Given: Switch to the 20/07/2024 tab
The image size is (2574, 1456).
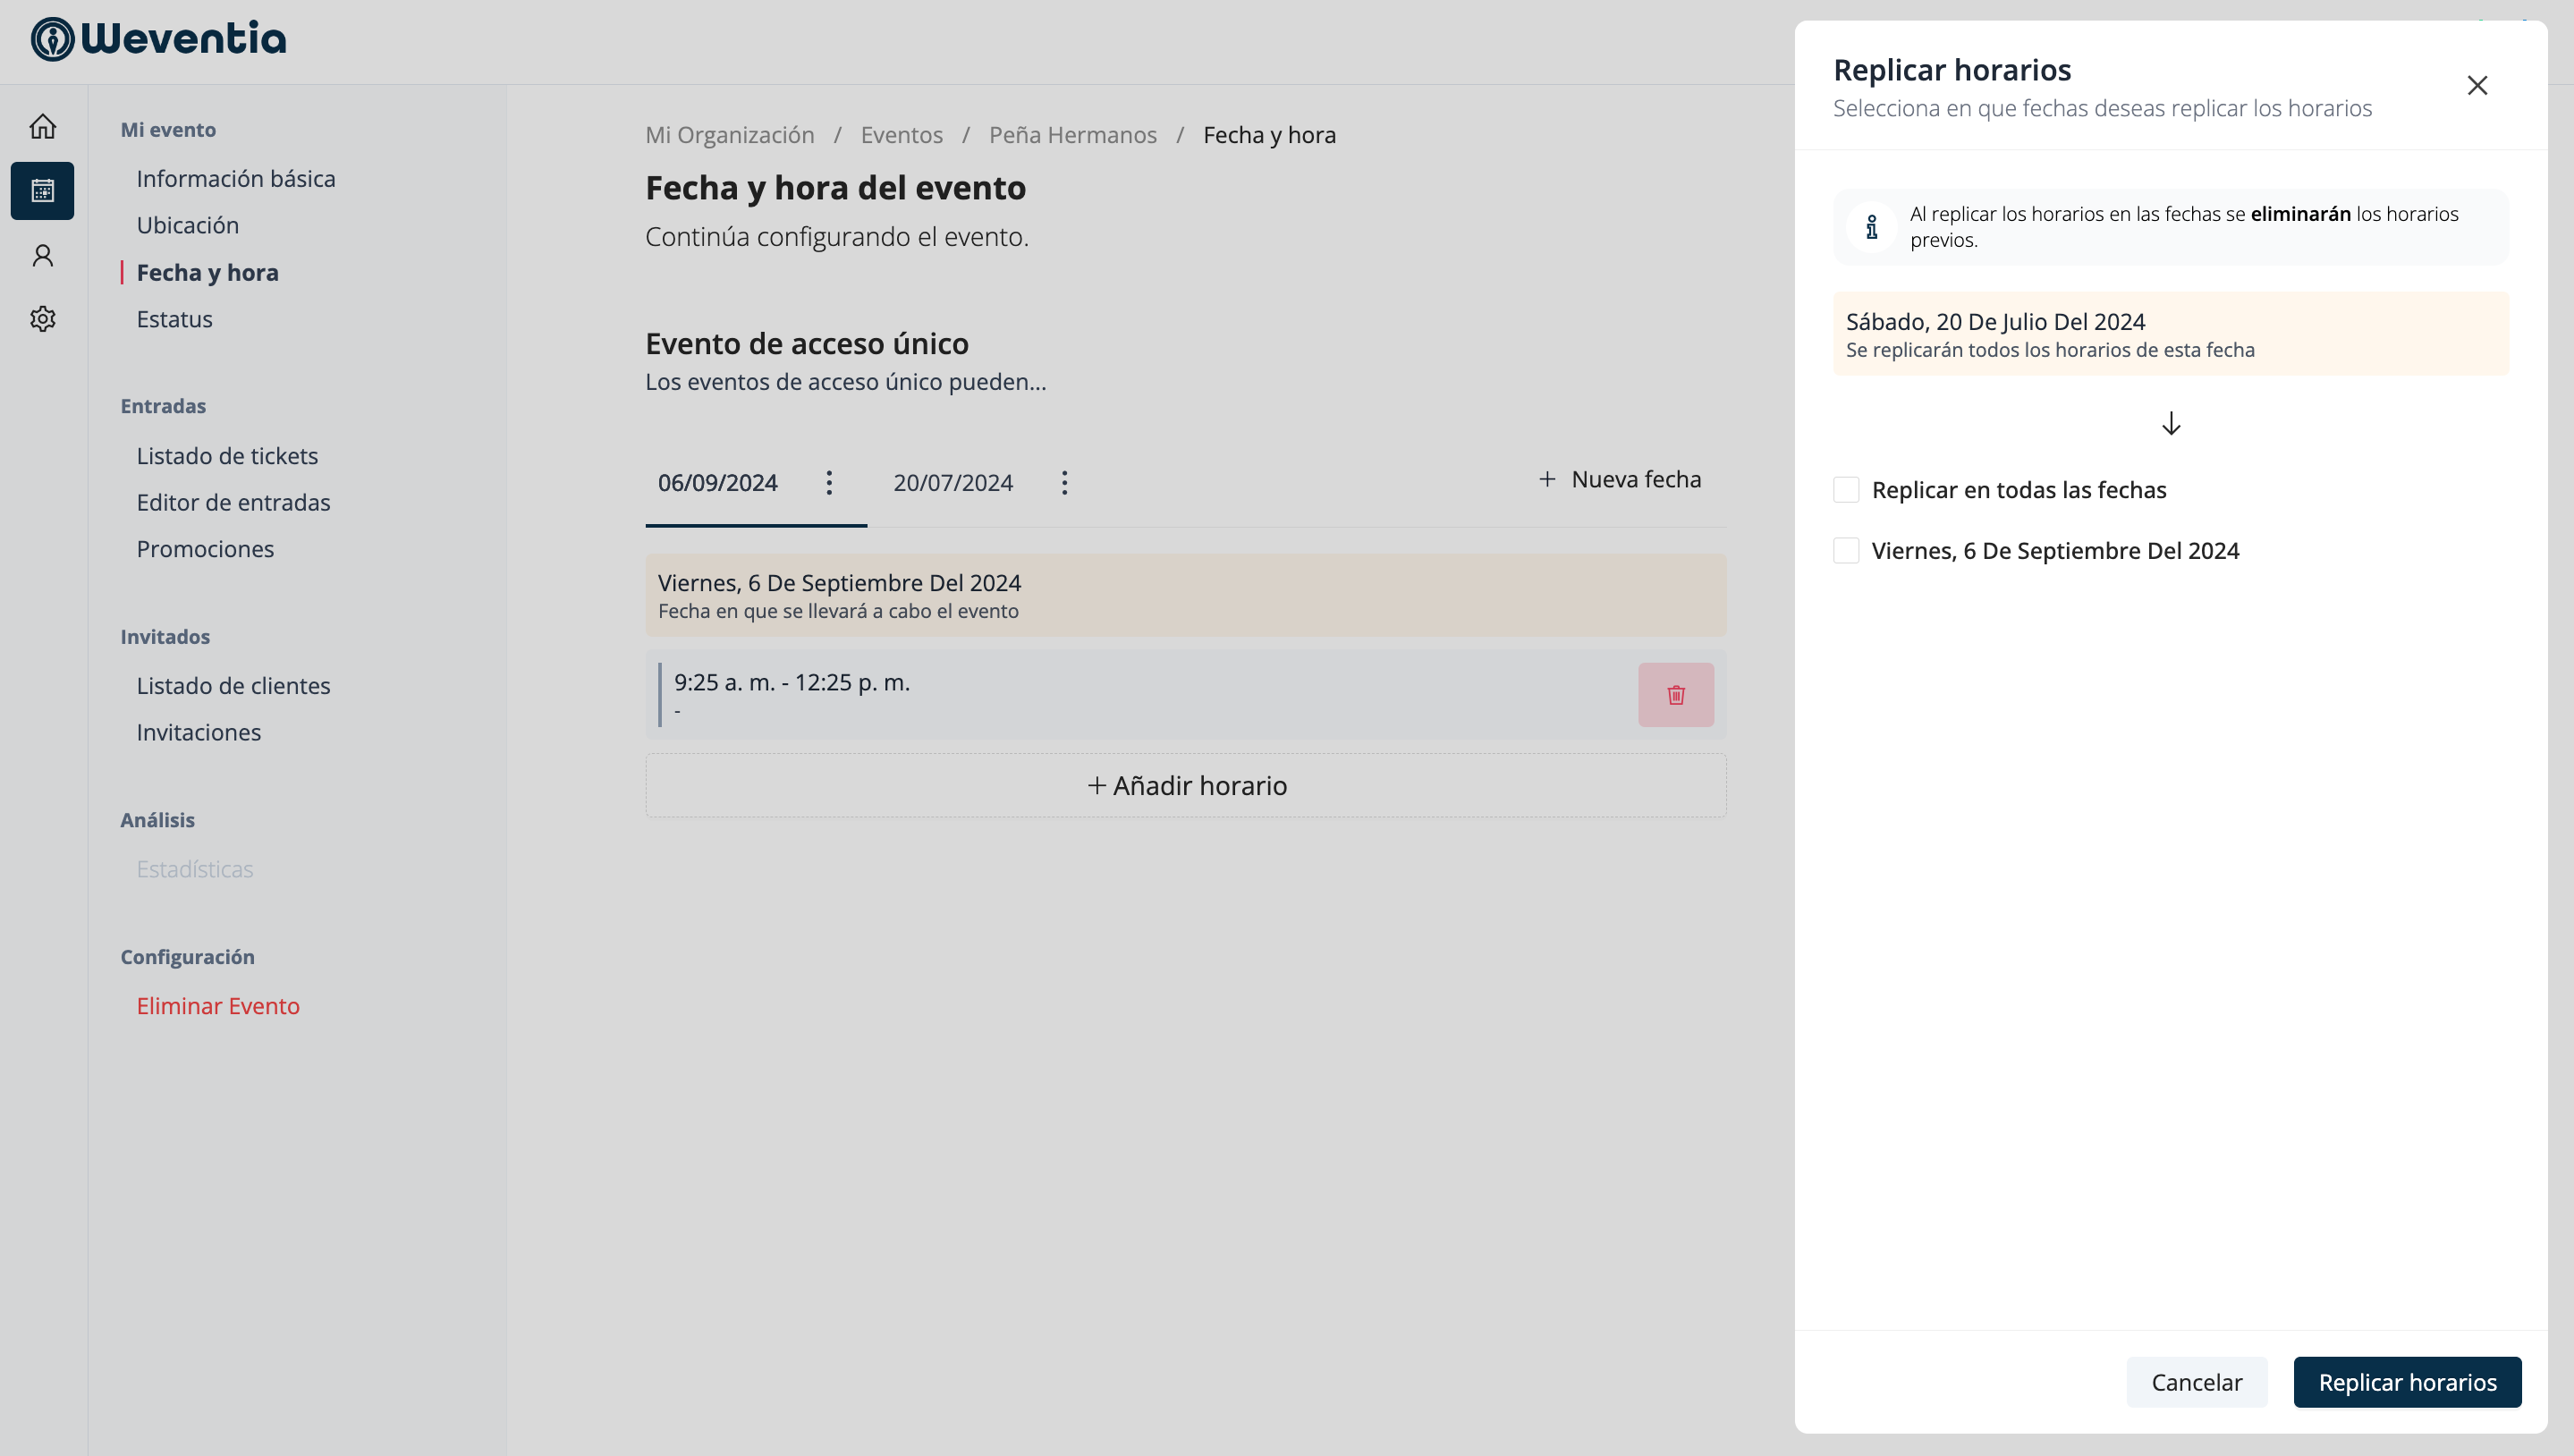Looking at the screenshot, I should click(952, 483).
